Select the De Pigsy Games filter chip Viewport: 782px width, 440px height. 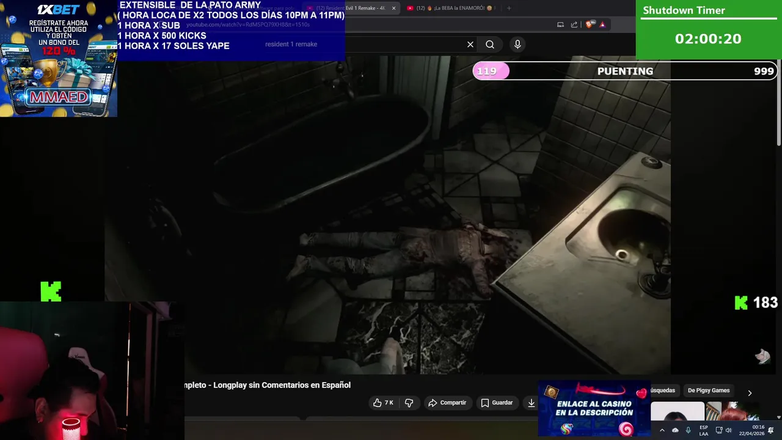(x=709, y=391)
